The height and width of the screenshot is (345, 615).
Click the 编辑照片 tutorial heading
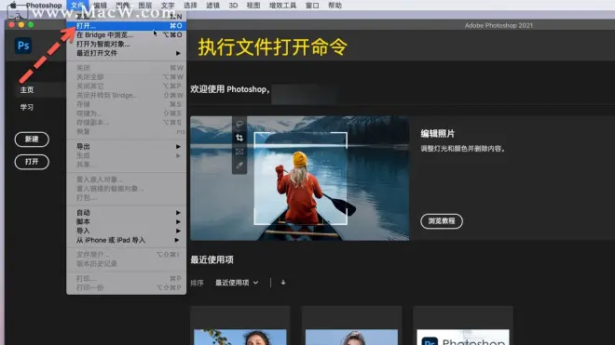tap(437, 134)
